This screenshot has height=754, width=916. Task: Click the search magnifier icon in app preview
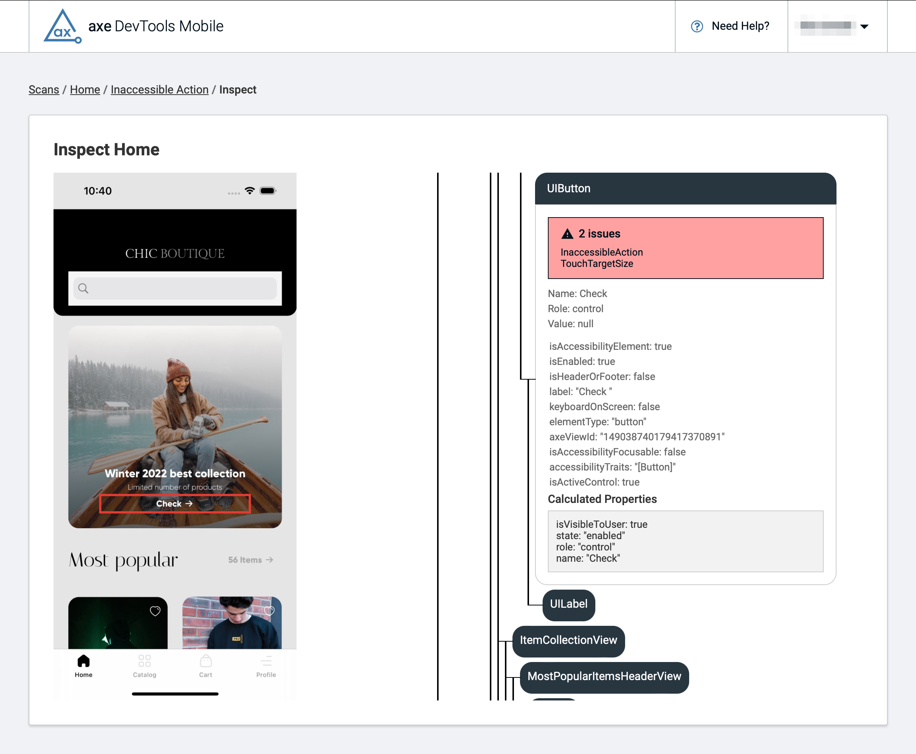pos(83,288)
